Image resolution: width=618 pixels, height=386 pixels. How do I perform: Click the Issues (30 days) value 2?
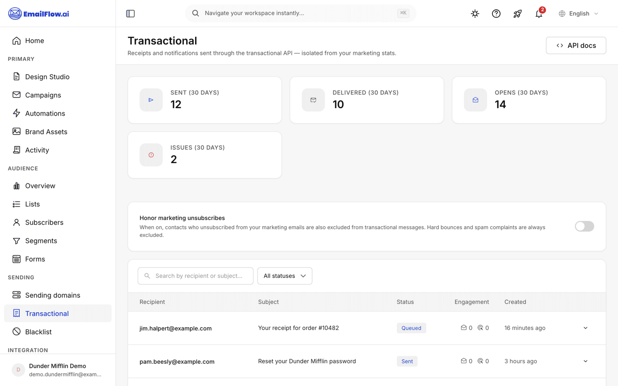[173, 160]
